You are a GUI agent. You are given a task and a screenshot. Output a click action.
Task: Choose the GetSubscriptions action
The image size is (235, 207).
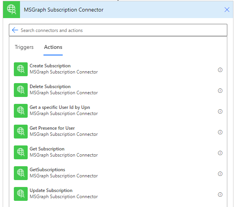[x=47, y=170]
